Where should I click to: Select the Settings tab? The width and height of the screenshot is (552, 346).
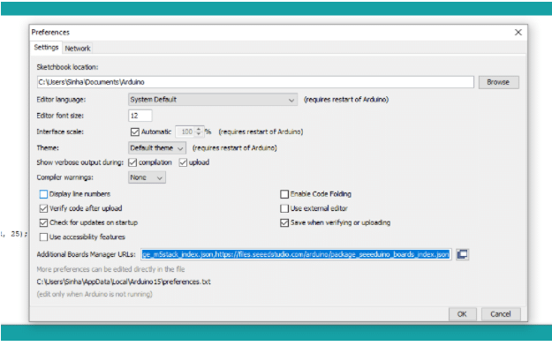pos(46,47)
